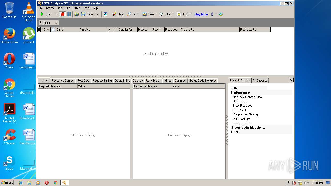
Task: Open the File menu
Action: (41, 8)
